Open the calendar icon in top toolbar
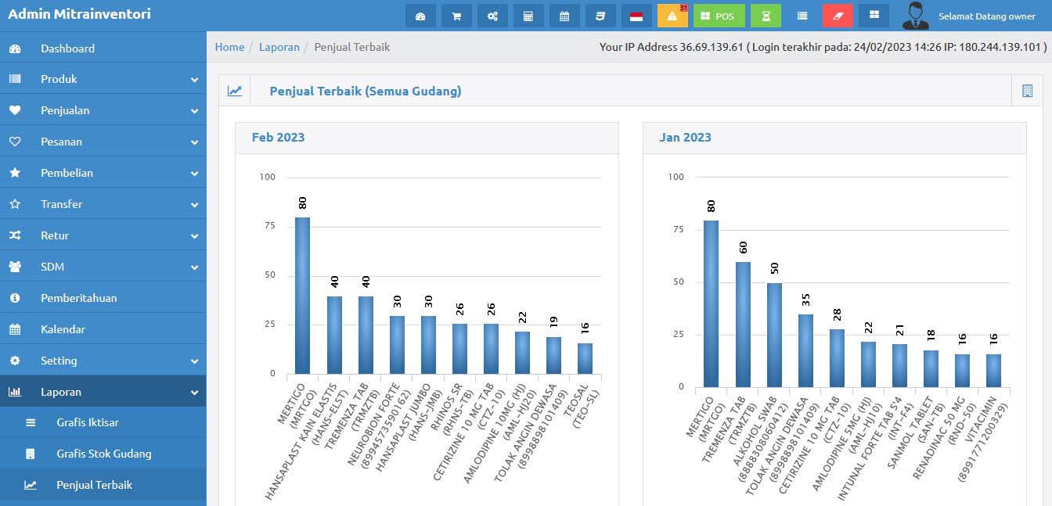The width and height of the screenshot is (1052, 506). (x=564, y=16)
